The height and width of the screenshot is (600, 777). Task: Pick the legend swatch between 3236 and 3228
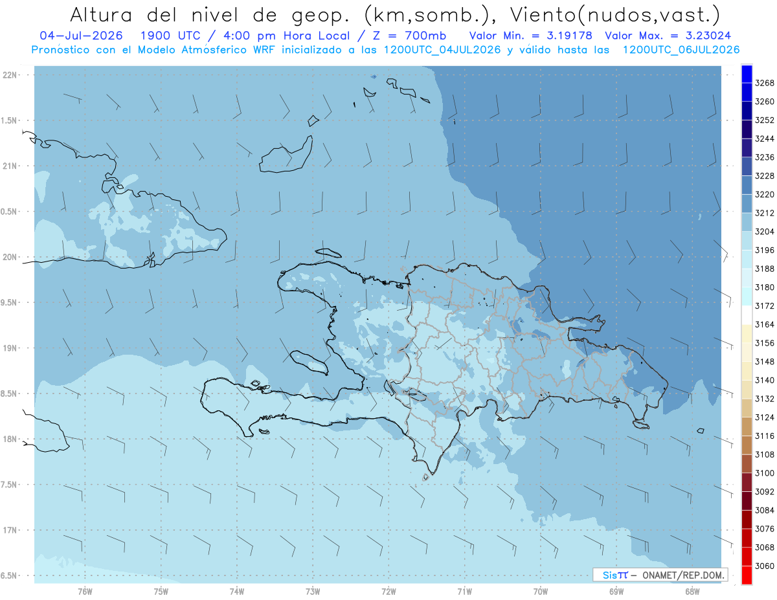(747, 166)
